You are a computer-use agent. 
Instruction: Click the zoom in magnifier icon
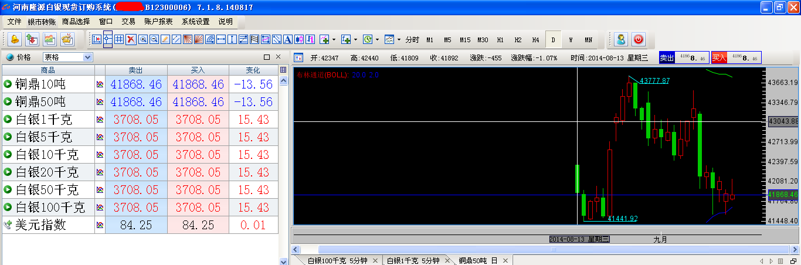(142, 40)
